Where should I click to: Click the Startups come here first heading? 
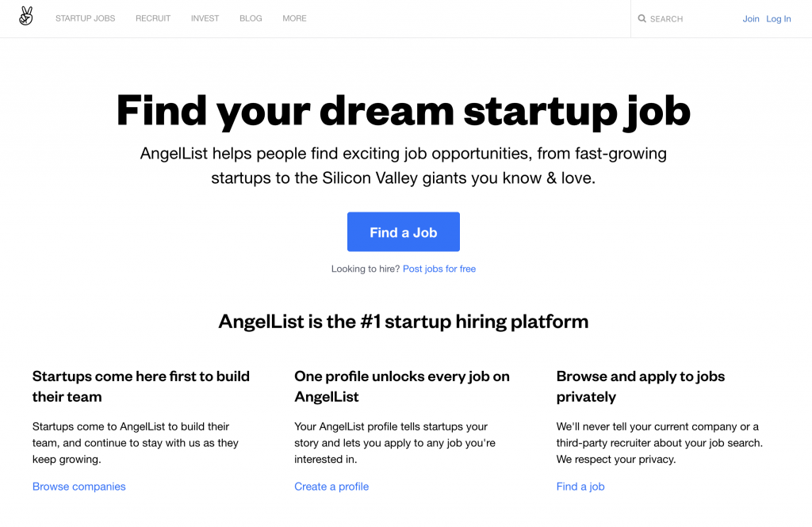point(141,386)
